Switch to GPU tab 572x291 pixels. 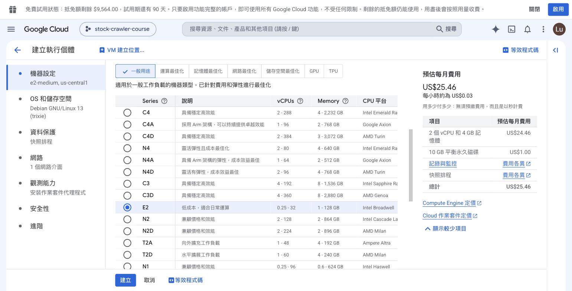314,71
